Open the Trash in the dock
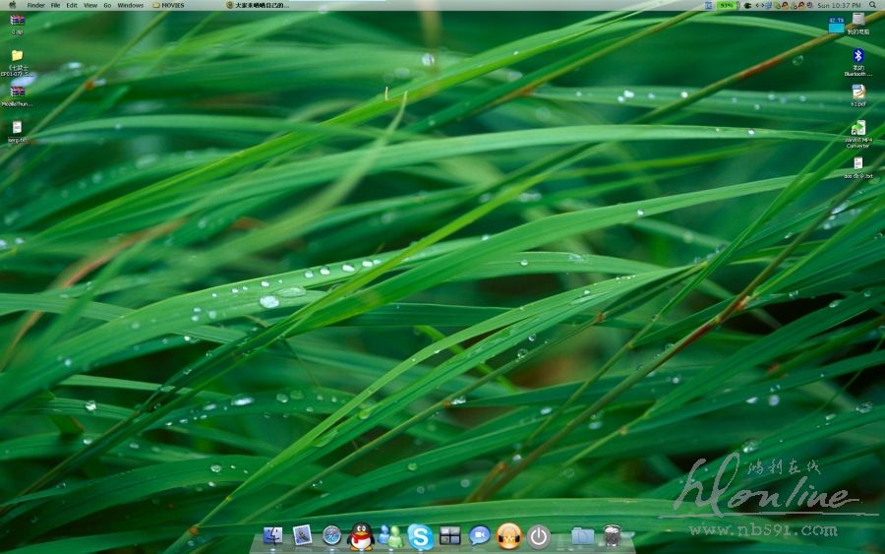Viewport: 885px width, 554px height. (613, 536)
